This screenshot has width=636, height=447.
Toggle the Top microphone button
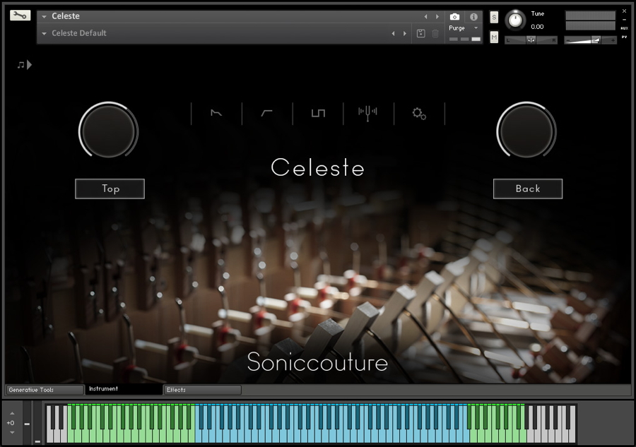(110, 189)
